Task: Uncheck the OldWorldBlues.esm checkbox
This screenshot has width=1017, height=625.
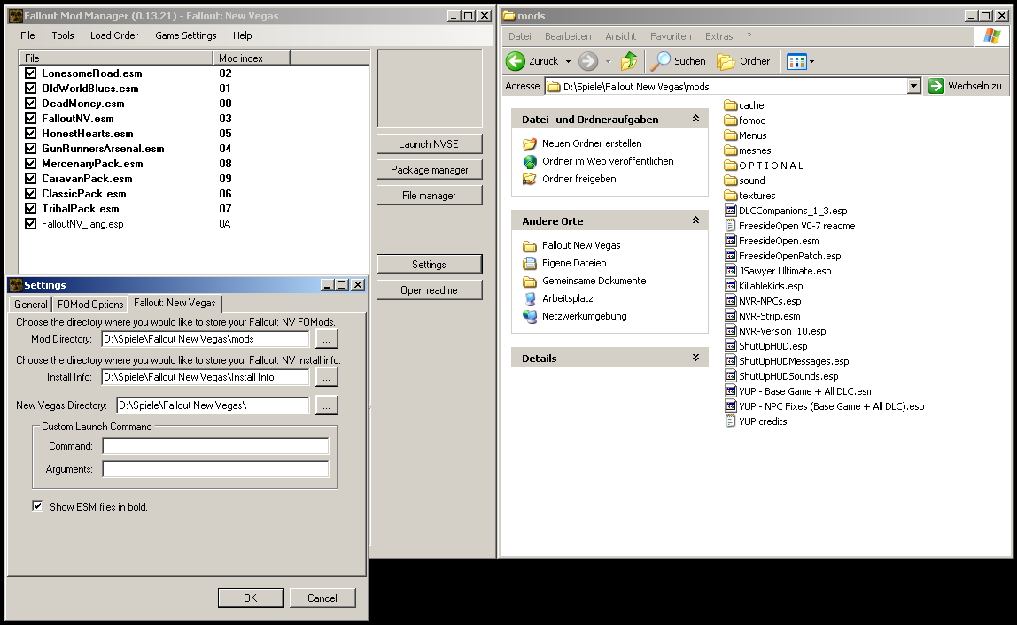Action: click(x=30, y=88)
